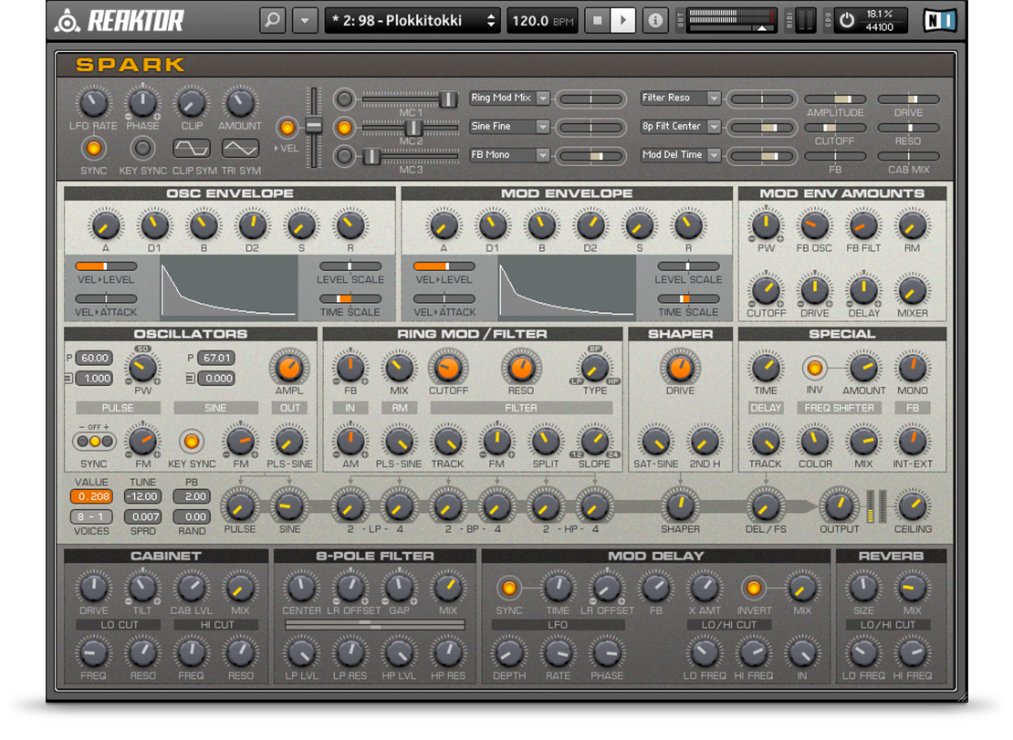Click the filter CUTOFF knob
The image size is (1013, 740).
[x=448, y=368]
